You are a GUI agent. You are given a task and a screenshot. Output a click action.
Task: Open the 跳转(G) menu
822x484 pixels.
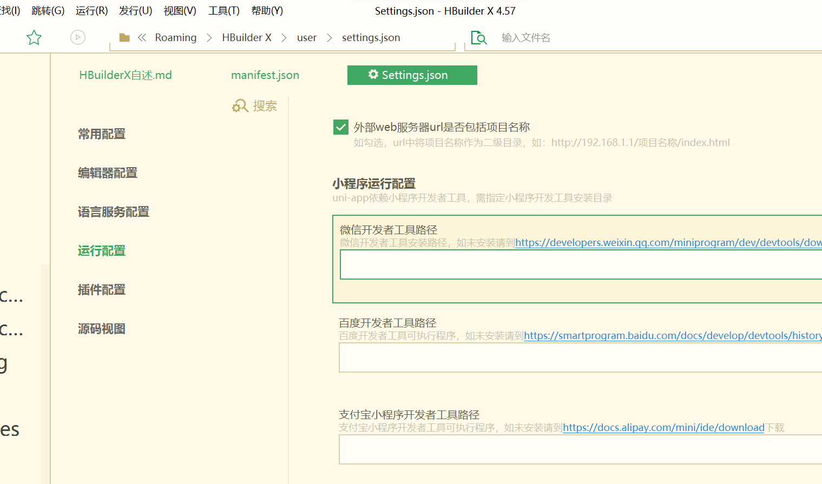48,11
